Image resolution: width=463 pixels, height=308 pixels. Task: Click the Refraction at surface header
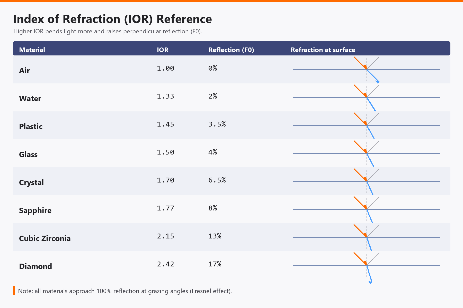[x=323, y=50]
